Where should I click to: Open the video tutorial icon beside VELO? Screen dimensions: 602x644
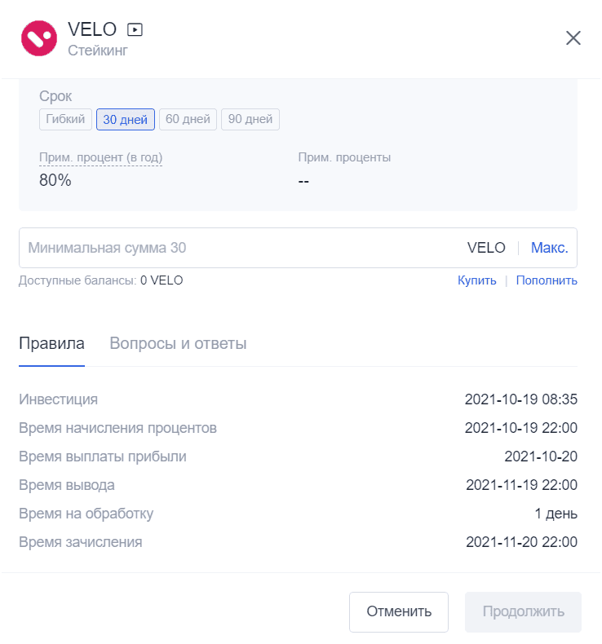coord(135,29)
